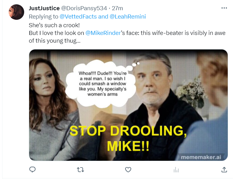The image size is (233, 179).
Task: Open the three-dot More options menu
Action: click(224, 8)
